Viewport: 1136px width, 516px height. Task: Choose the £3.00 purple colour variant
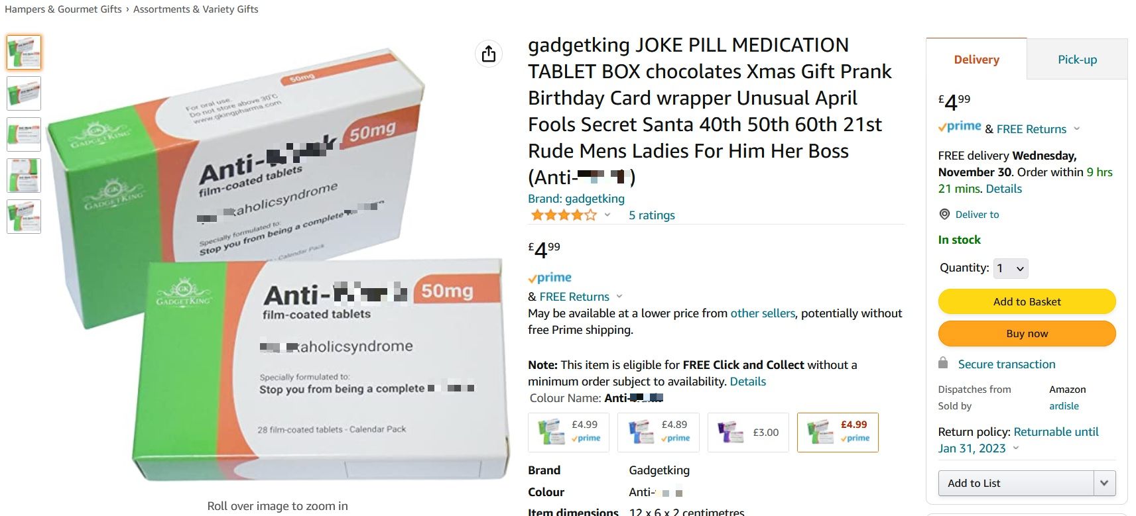pos(748,433)
